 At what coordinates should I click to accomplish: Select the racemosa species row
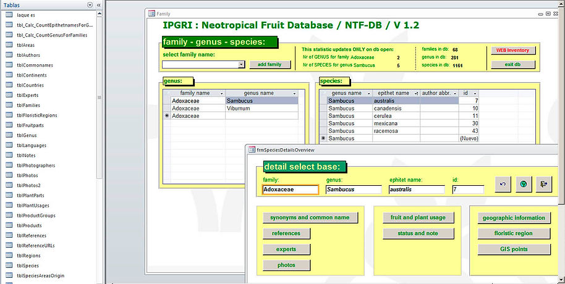399,131
